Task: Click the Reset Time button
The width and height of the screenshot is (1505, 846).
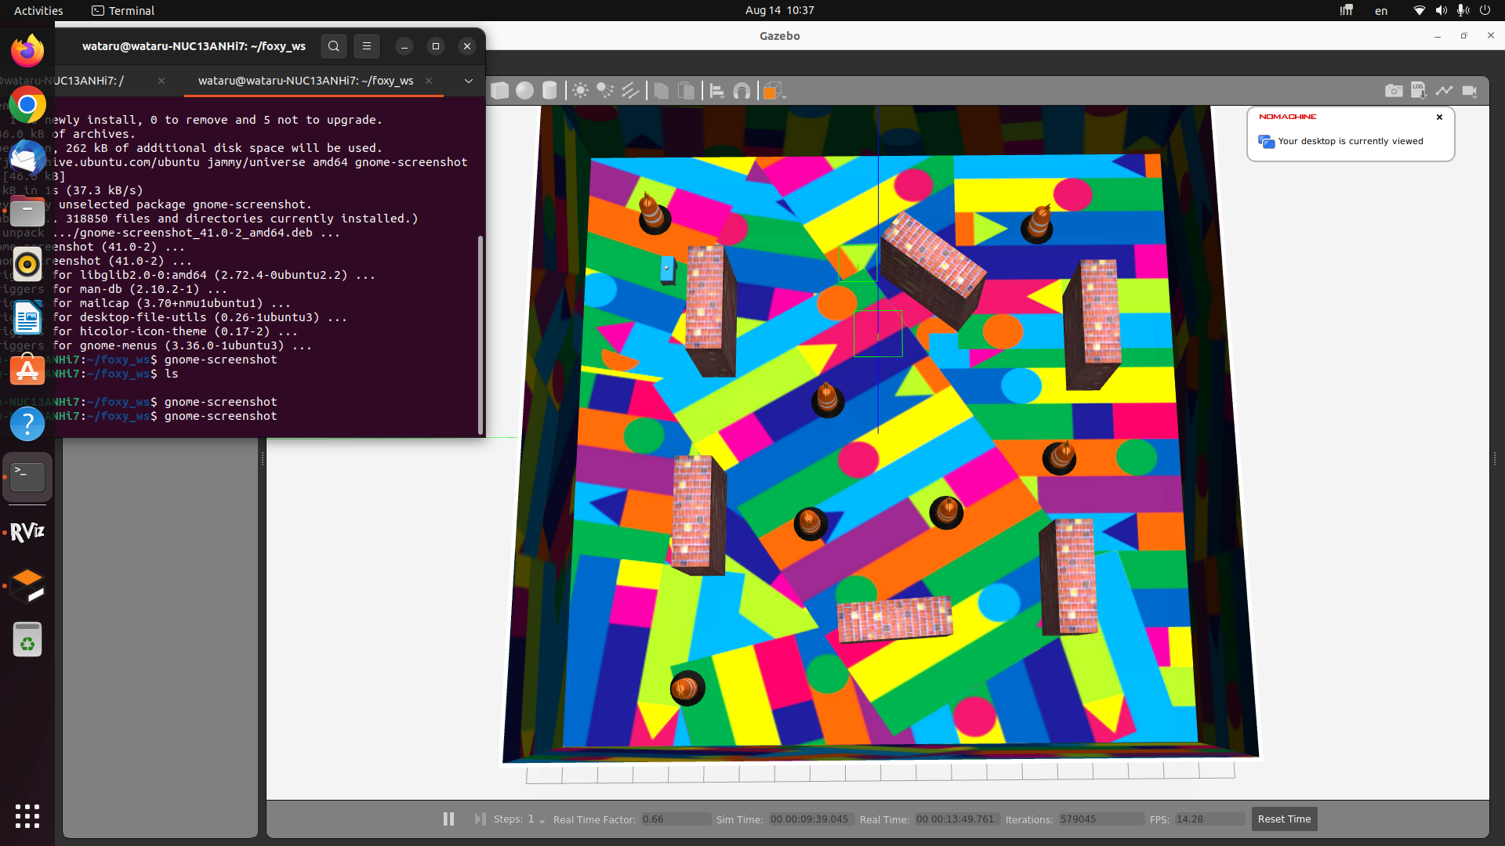Action: pos(1284,819)
